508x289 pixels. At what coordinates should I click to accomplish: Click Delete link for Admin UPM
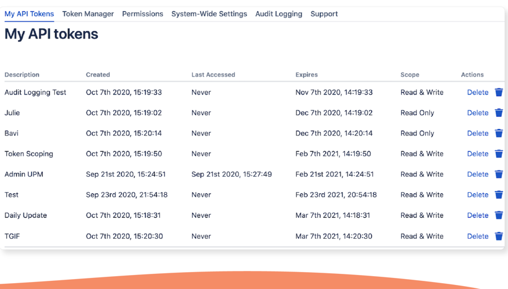(x=478, y=174)
